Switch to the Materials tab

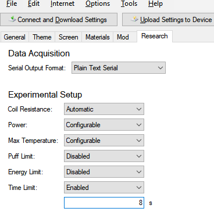(x=98, y=37)
